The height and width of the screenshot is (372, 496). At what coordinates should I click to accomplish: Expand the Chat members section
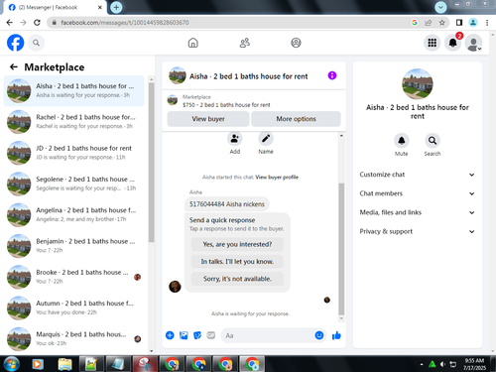(x=418, y=193)
